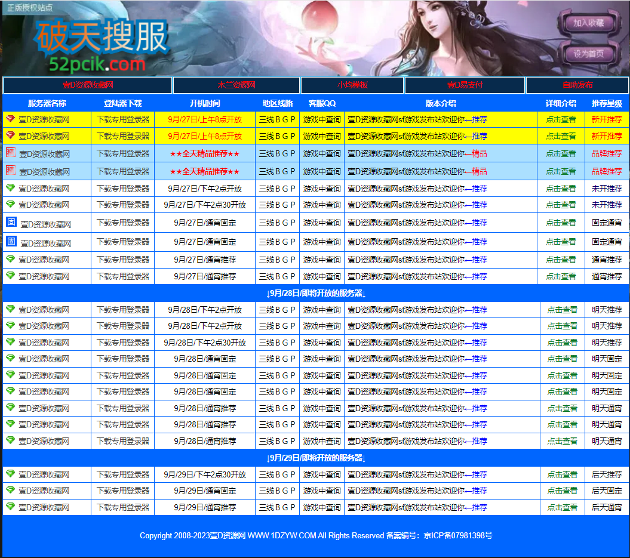Screen dimensions: 630x558
Task: Click the green gem icon in the 9月/27日/下午2点开放 row
Action: tap(10, 187)
